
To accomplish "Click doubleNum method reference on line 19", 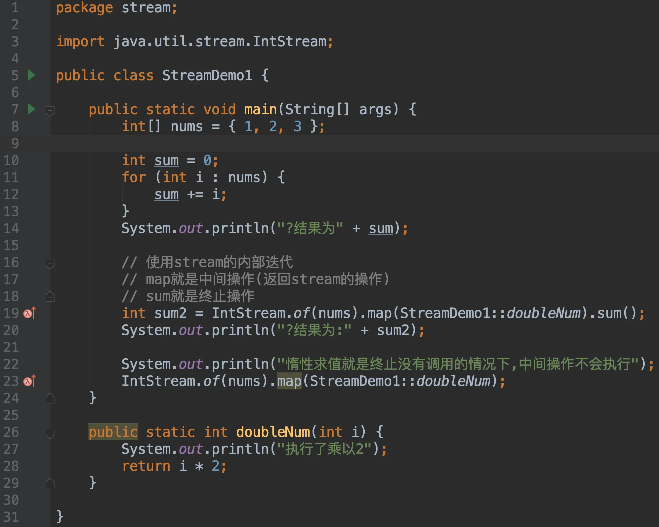I will [x=544, y=313].
